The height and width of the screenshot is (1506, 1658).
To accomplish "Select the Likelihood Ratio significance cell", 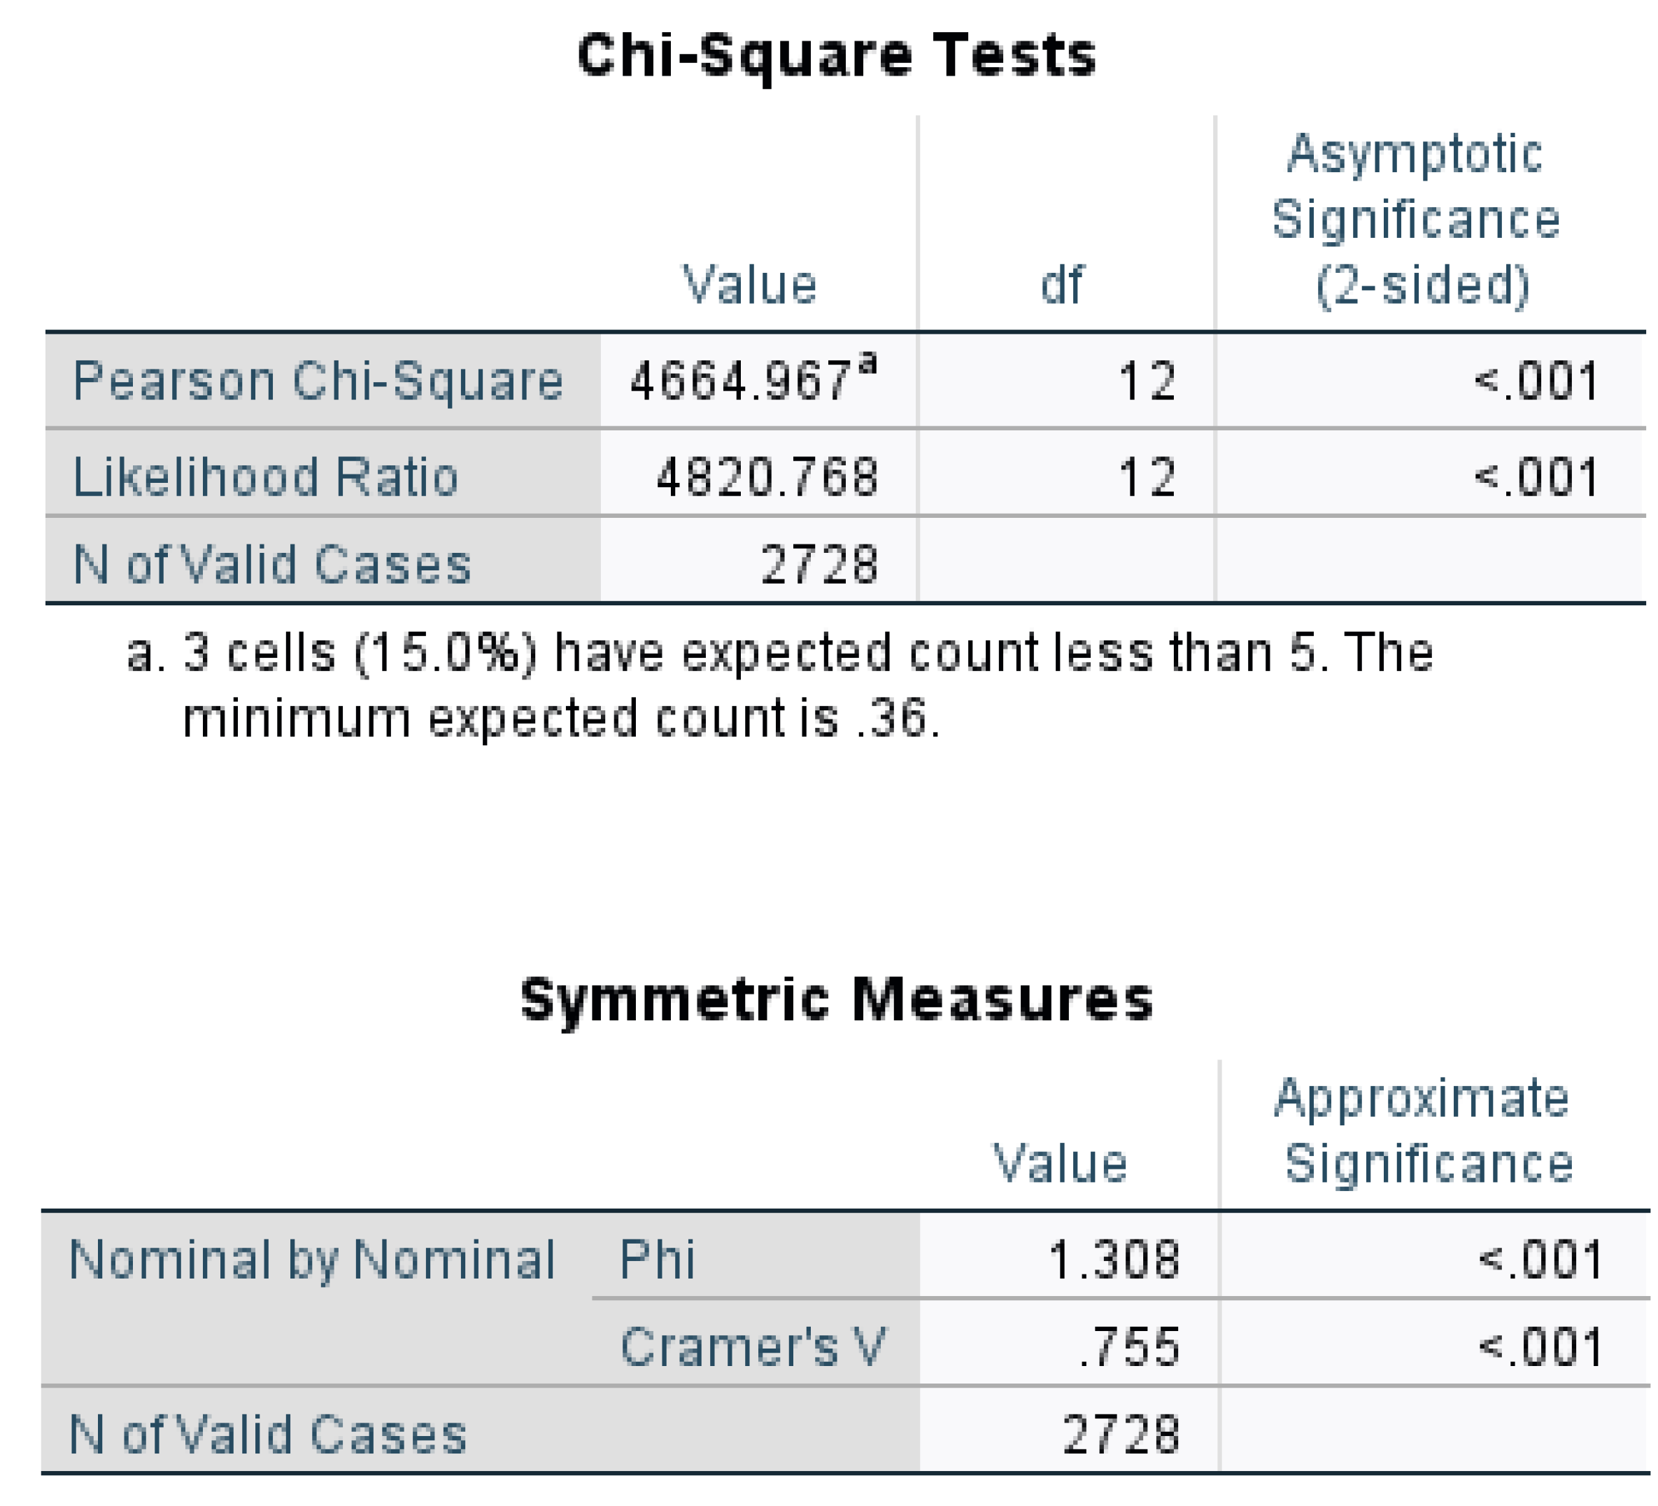I will tap(1537, 477).
